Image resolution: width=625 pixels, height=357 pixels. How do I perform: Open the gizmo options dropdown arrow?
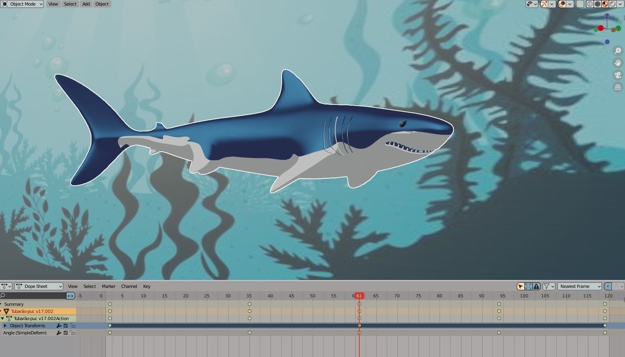tap(552, 4)
